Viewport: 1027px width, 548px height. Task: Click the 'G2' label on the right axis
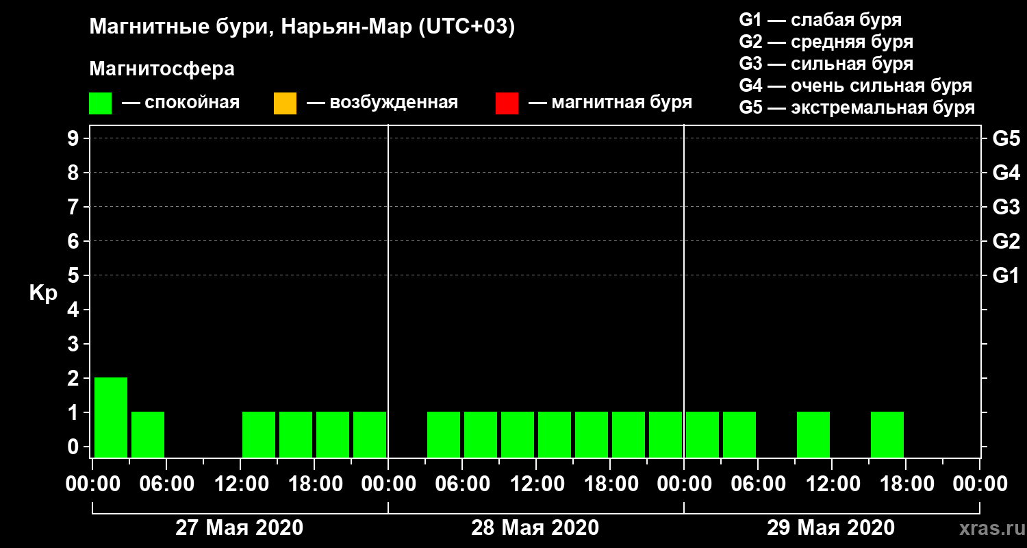pos(1006,241)
